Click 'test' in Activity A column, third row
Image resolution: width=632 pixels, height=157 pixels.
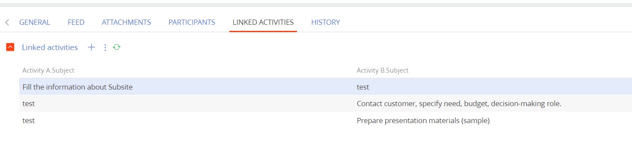(x=28, y=121)
